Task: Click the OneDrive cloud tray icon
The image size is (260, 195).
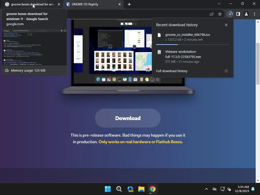Action: pos(215,189)
